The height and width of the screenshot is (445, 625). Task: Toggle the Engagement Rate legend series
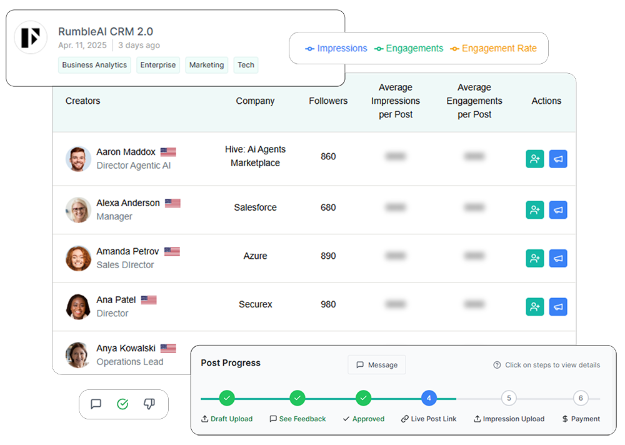coord(493,49)
